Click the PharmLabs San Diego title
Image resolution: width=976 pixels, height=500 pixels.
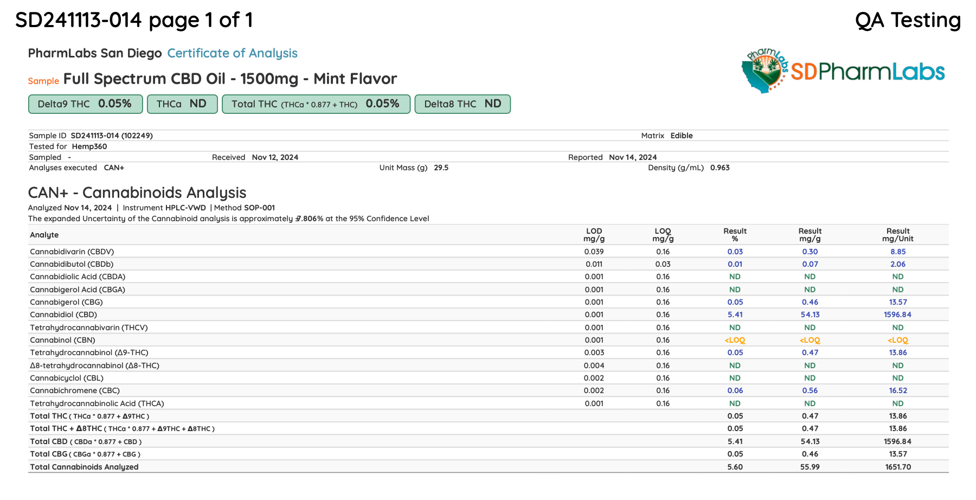[x=95, y=53]
